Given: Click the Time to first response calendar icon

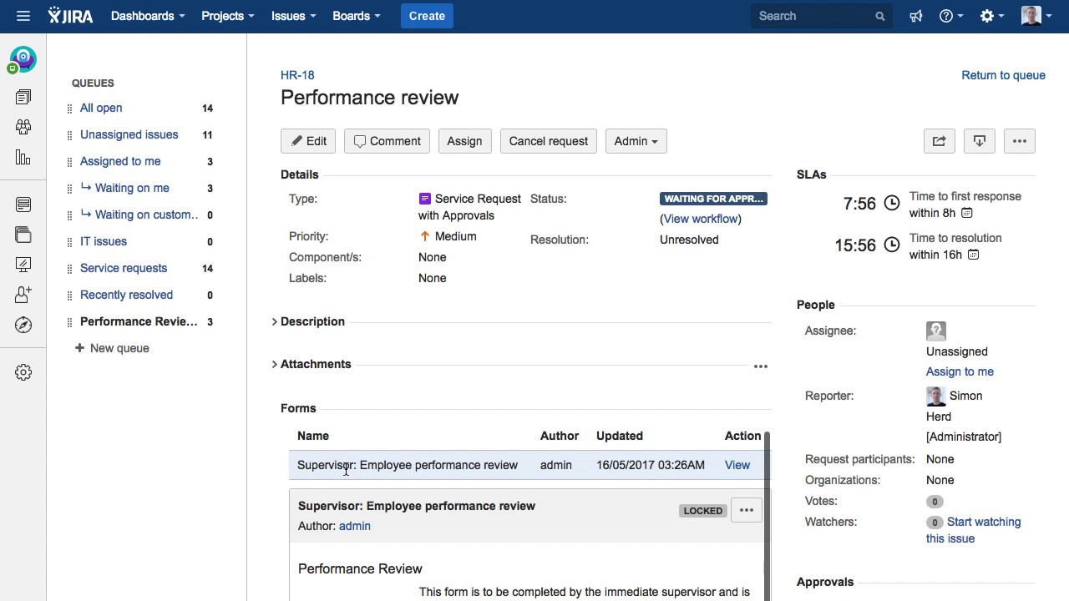Looking at the screenshot, I should tap(967, 214).
